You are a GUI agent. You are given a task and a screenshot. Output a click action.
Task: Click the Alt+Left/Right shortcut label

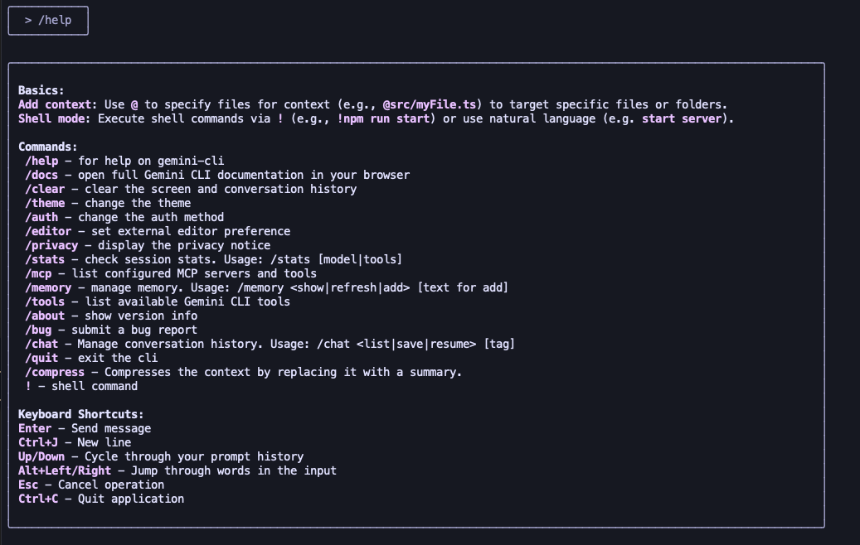pos(65,470)
